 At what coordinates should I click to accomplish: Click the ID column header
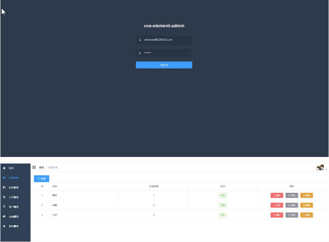[x=42, y=187]
